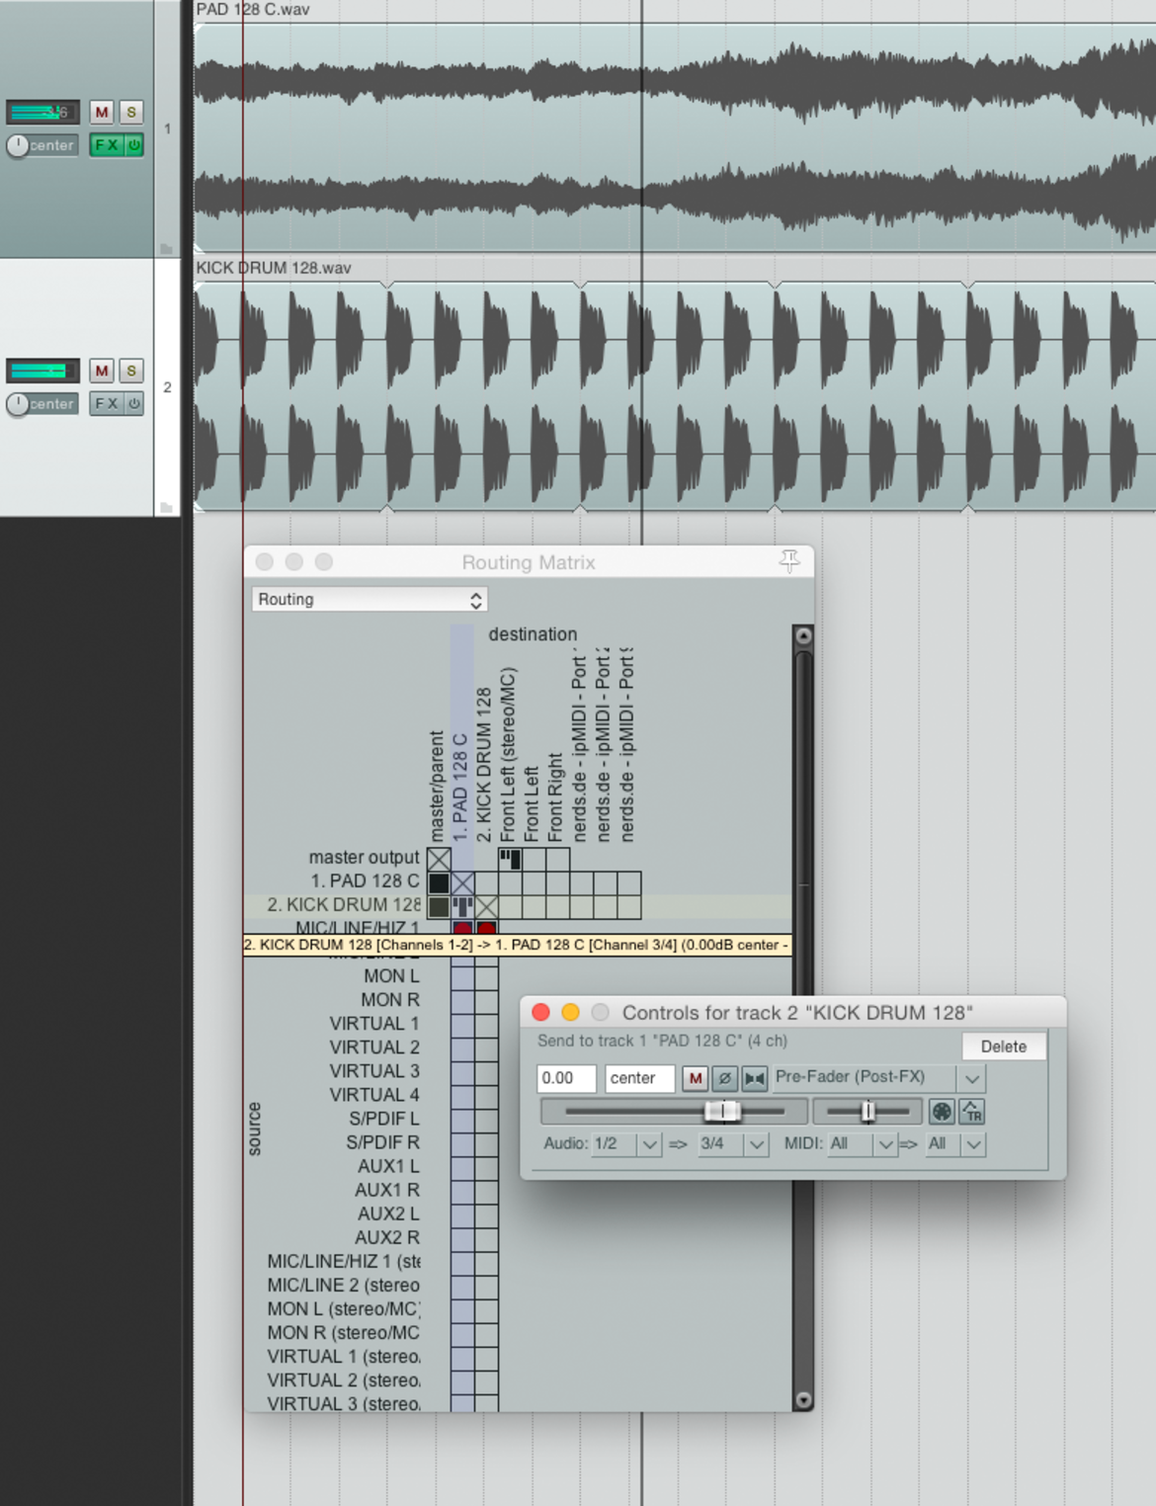Delete the send to track 1
This screenshot has height=1506, width=1156.
[1004, 1046]
